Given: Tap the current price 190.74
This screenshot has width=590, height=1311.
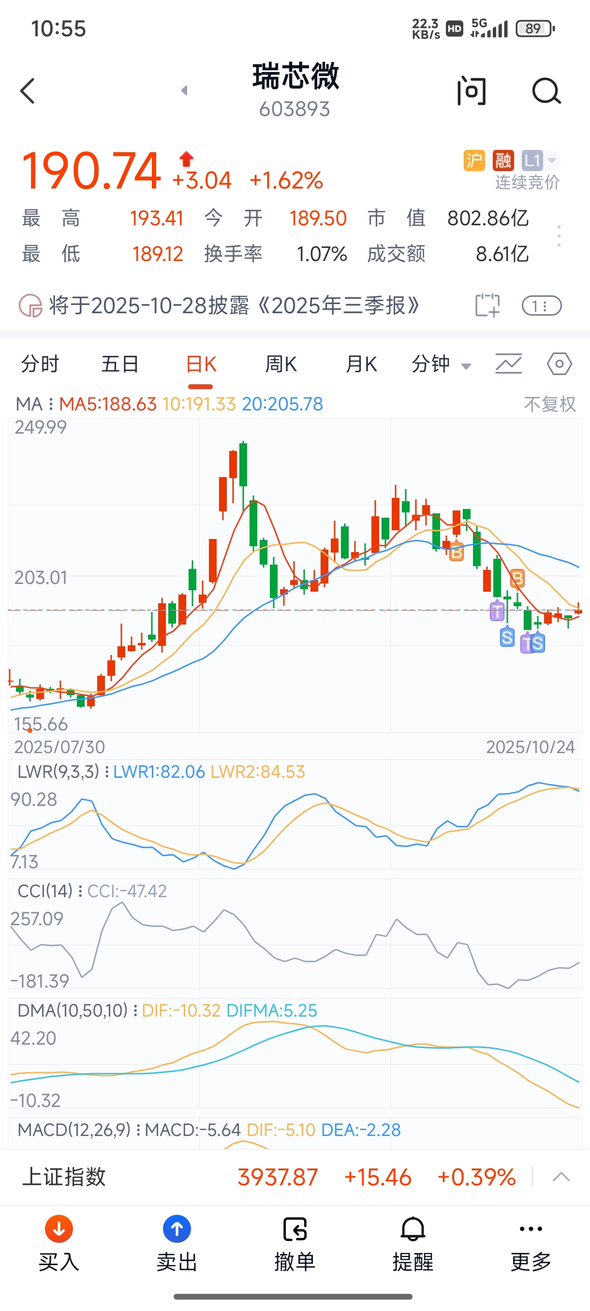Looking at the screenshot, I should 91,171.
